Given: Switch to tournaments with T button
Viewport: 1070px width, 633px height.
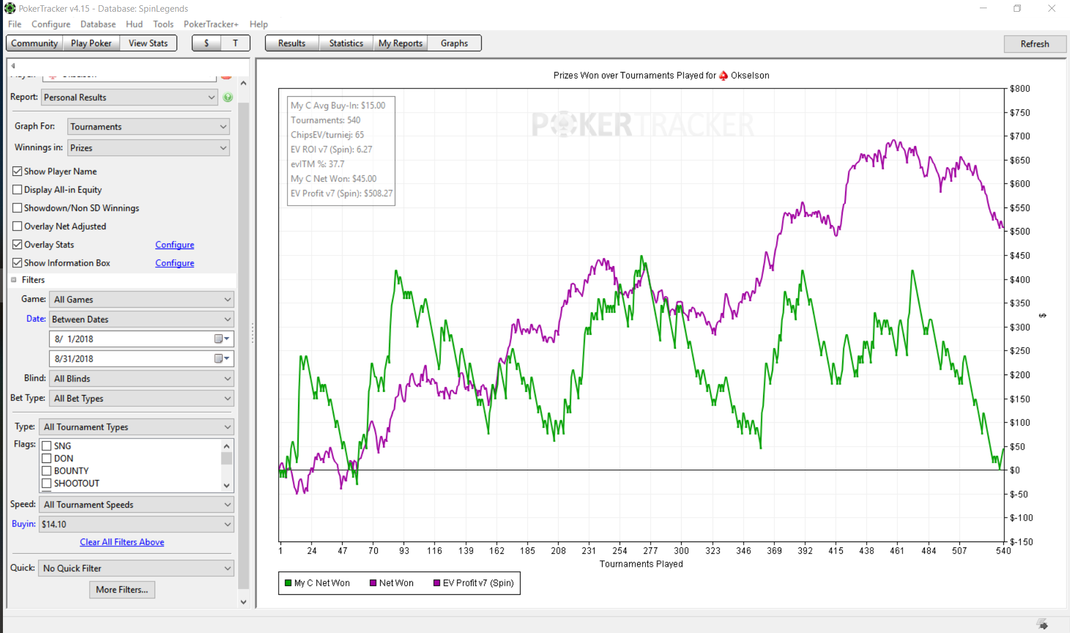Looking at the screenshot, I should (235, 43).
